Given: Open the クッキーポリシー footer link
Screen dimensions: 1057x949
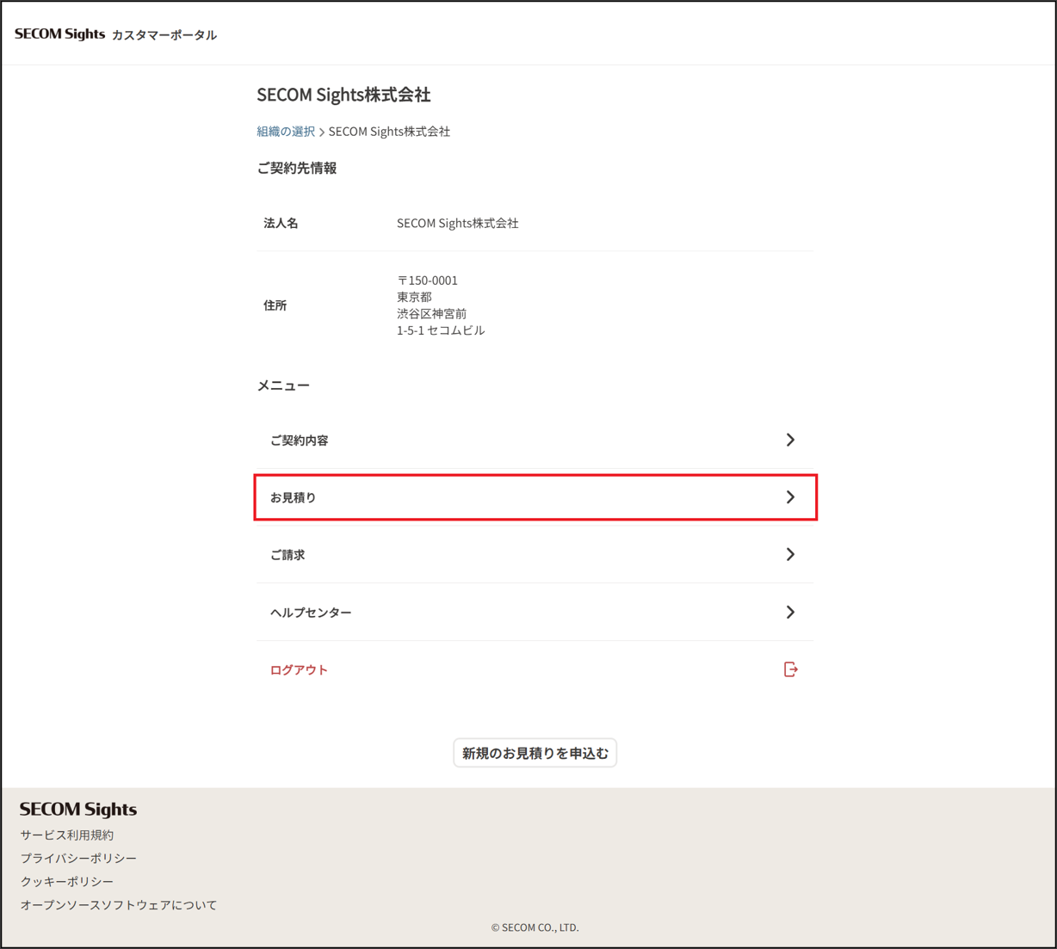Looking at the screenshot, I should pyautogui.click(x=67, y=882).
